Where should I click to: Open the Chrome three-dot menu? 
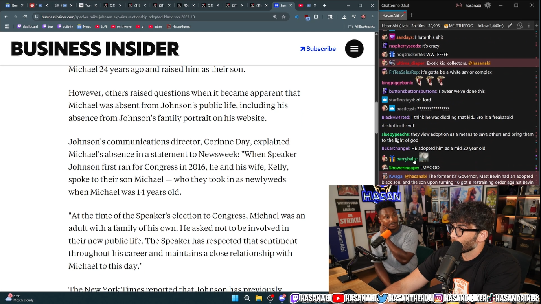[373, 17]
